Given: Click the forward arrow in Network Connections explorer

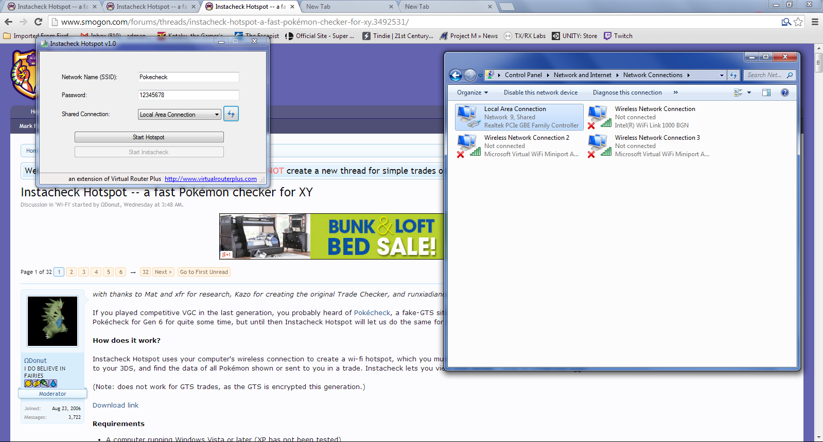Looking at the screenshot, I should pos(470,75).
